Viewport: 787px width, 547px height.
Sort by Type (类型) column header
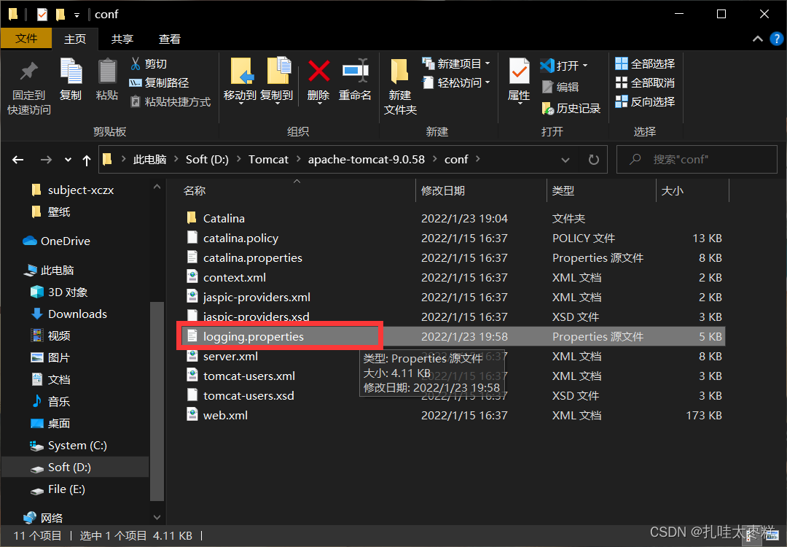coord(601,191)
